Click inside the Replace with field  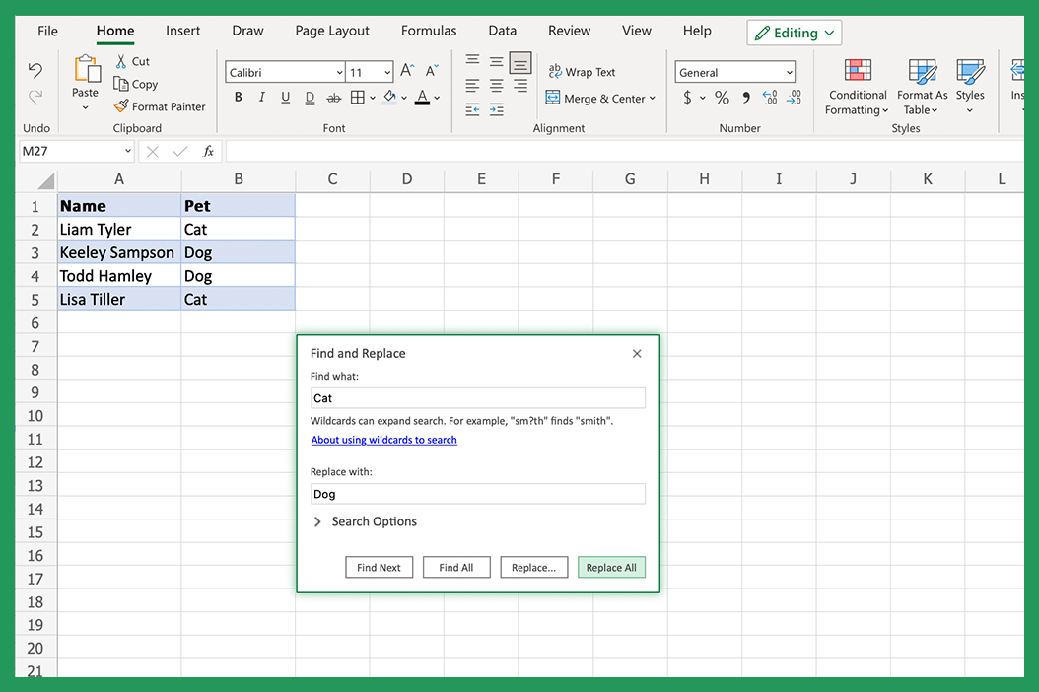(477, 493)
